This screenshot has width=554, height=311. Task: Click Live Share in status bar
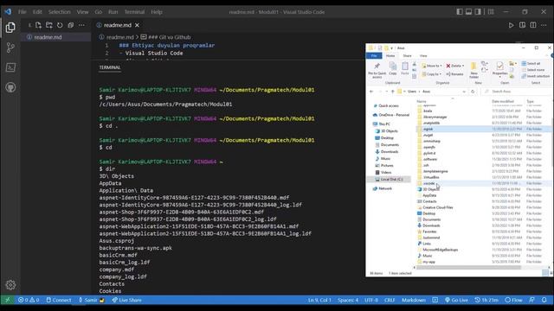[127, 300]
